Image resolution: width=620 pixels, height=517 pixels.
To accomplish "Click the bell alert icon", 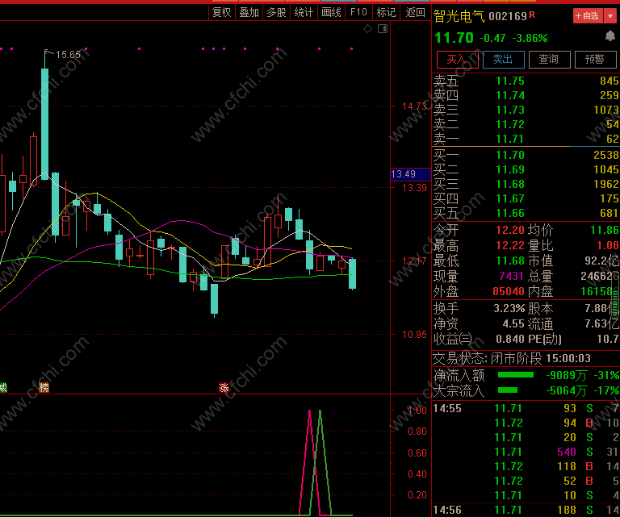I will 610,36.
